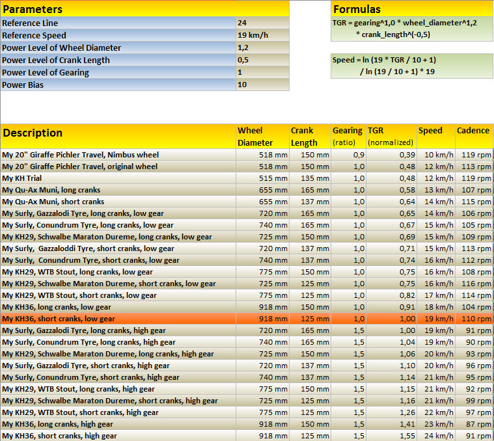Click the 'My KH Trial' description cell

pos(118,178)
